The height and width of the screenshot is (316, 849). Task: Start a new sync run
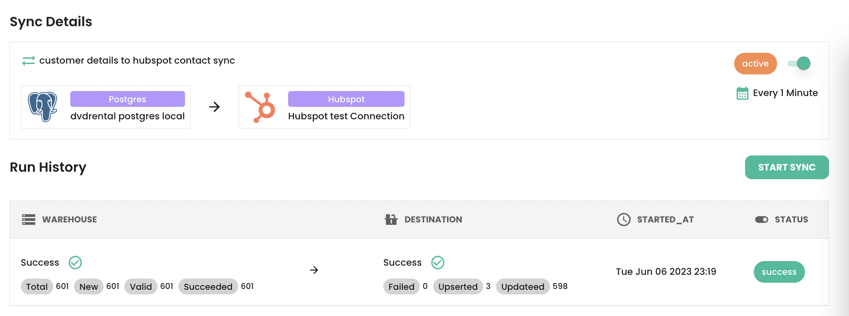pyautogui.click(x=787, y=167)
